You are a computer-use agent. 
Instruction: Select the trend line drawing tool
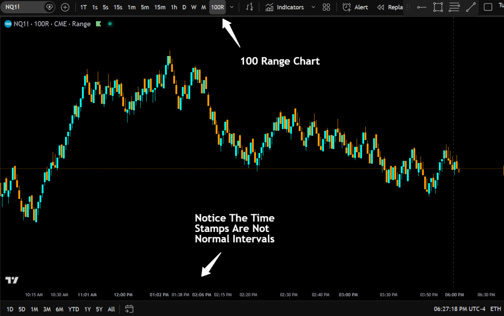(x=470, y=7)
